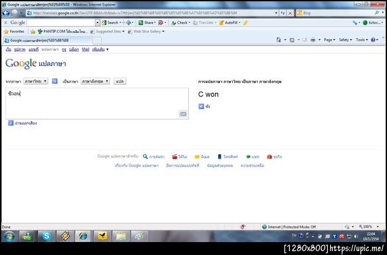Open Skype from the taskbar
387x255 pixels.
point(46,236)
